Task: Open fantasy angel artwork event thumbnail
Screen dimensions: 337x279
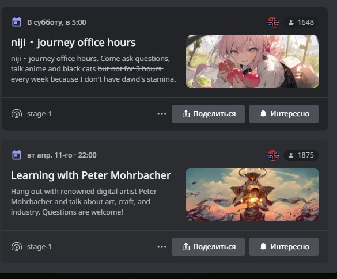Action: click(252, 194)
